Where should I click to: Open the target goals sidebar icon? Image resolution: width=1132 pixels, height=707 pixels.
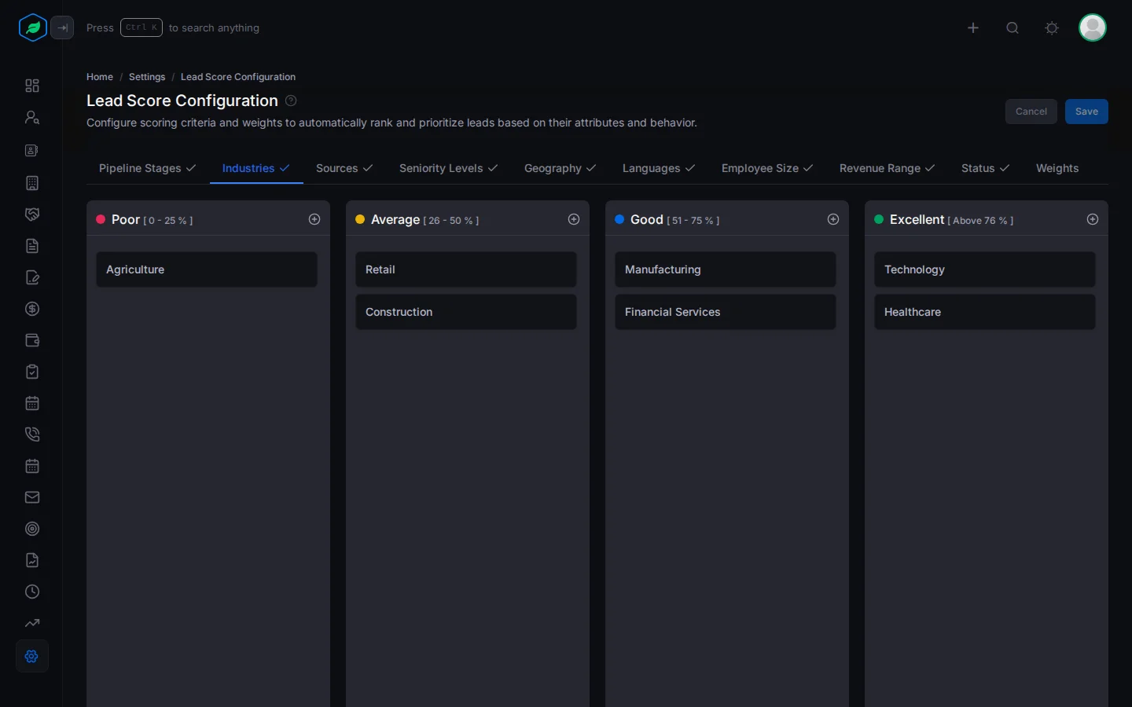tap(32, 529)
